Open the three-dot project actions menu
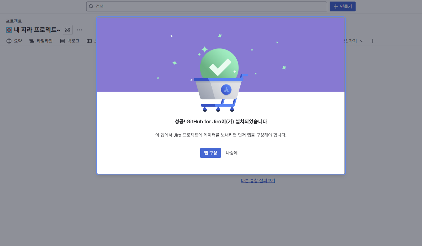The height and width of the screenshot is (246, 422). [x=79, y=30]
